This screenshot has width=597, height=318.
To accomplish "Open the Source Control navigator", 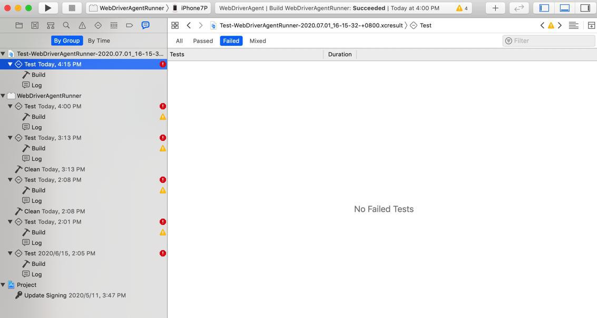I will coord(35,25).
